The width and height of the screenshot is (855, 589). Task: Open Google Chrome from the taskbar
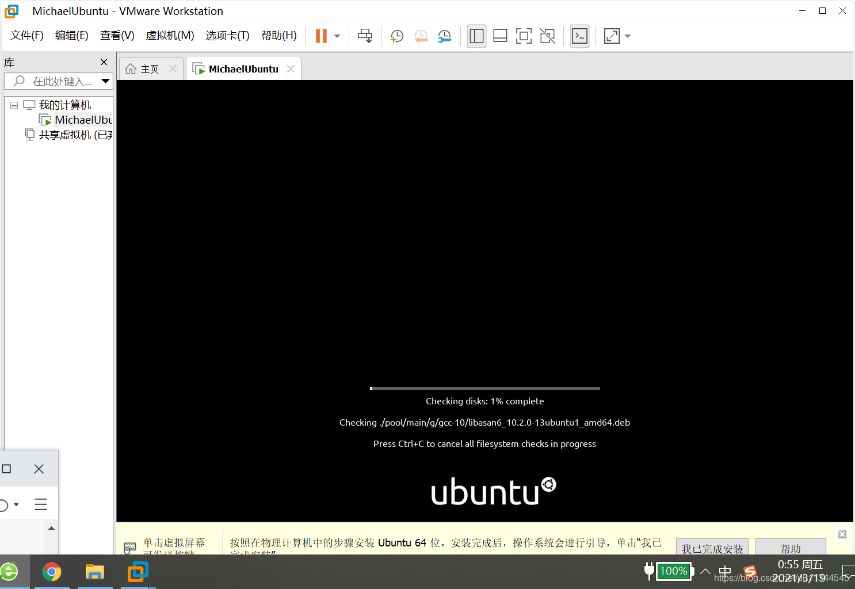click(x=52, y=572)
